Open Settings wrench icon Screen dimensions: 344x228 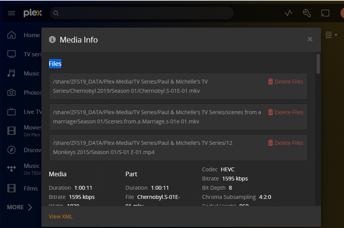point(307,13)
